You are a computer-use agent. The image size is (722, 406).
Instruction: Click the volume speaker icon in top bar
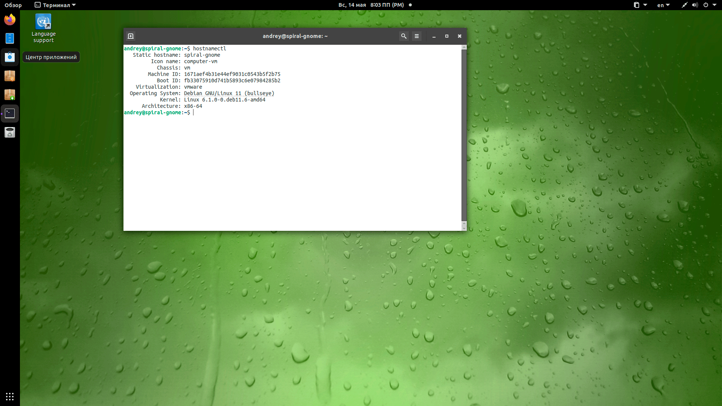[695, 5]
